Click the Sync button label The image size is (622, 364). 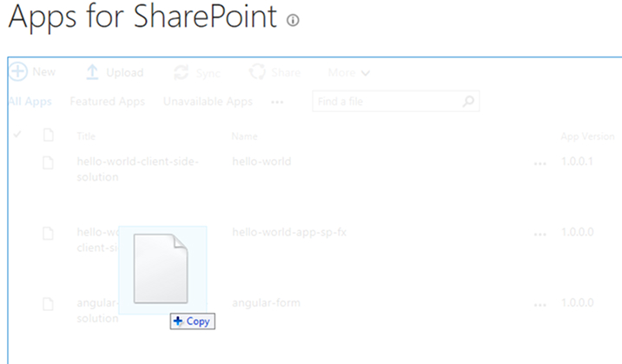pyautogui.click(x=208, y=73)
